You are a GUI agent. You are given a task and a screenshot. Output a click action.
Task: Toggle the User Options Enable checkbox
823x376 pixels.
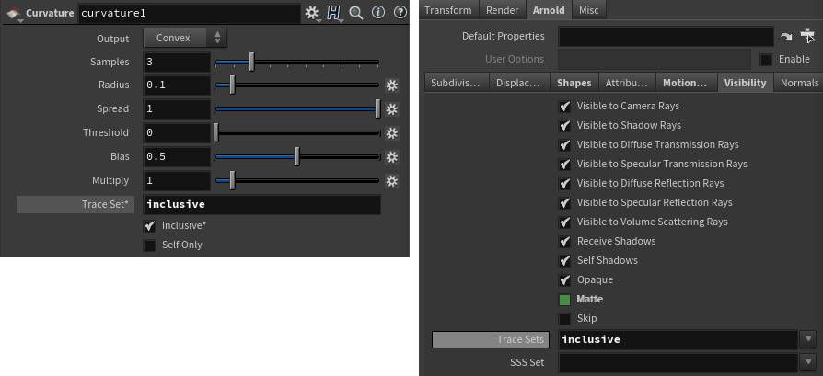[x=766, y=59]
